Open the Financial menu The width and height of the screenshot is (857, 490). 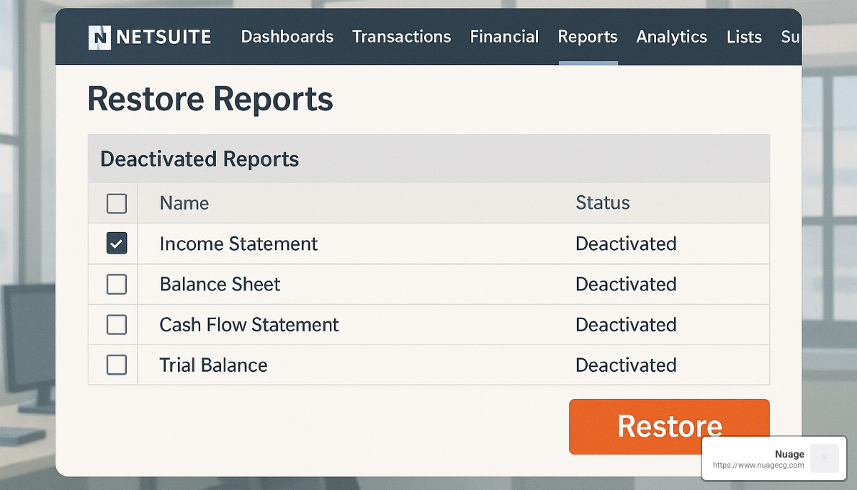(x=504, y=37)
